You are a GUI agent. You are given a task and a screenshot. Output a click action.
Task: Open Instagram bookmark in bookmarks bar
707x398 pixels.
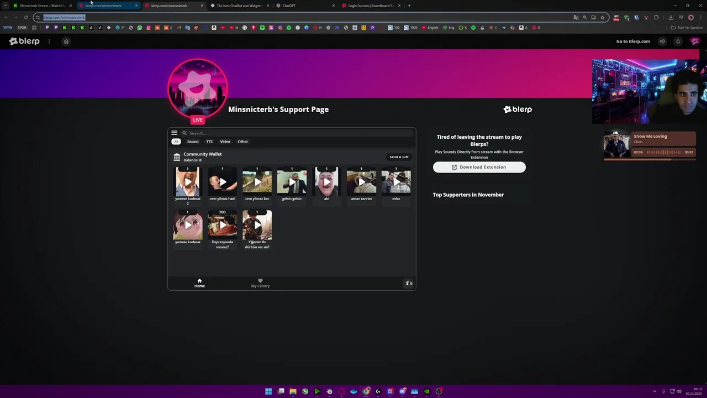click(149, 28)
